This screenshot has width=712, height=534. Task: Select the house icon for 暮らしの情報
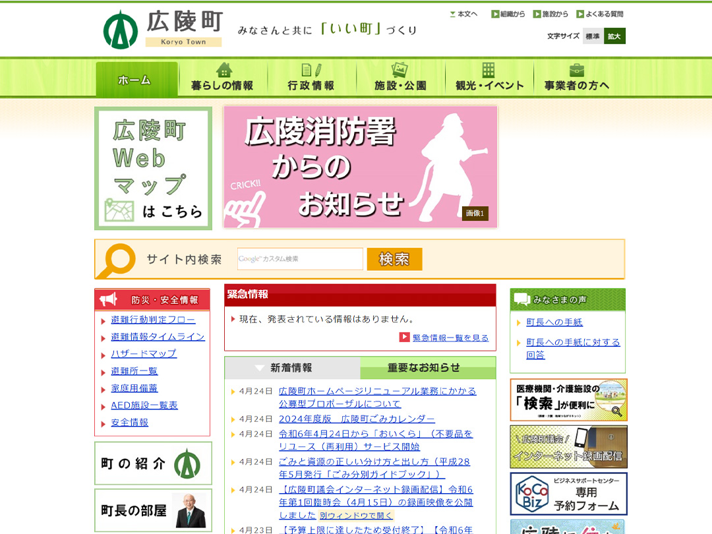point(225,69)
